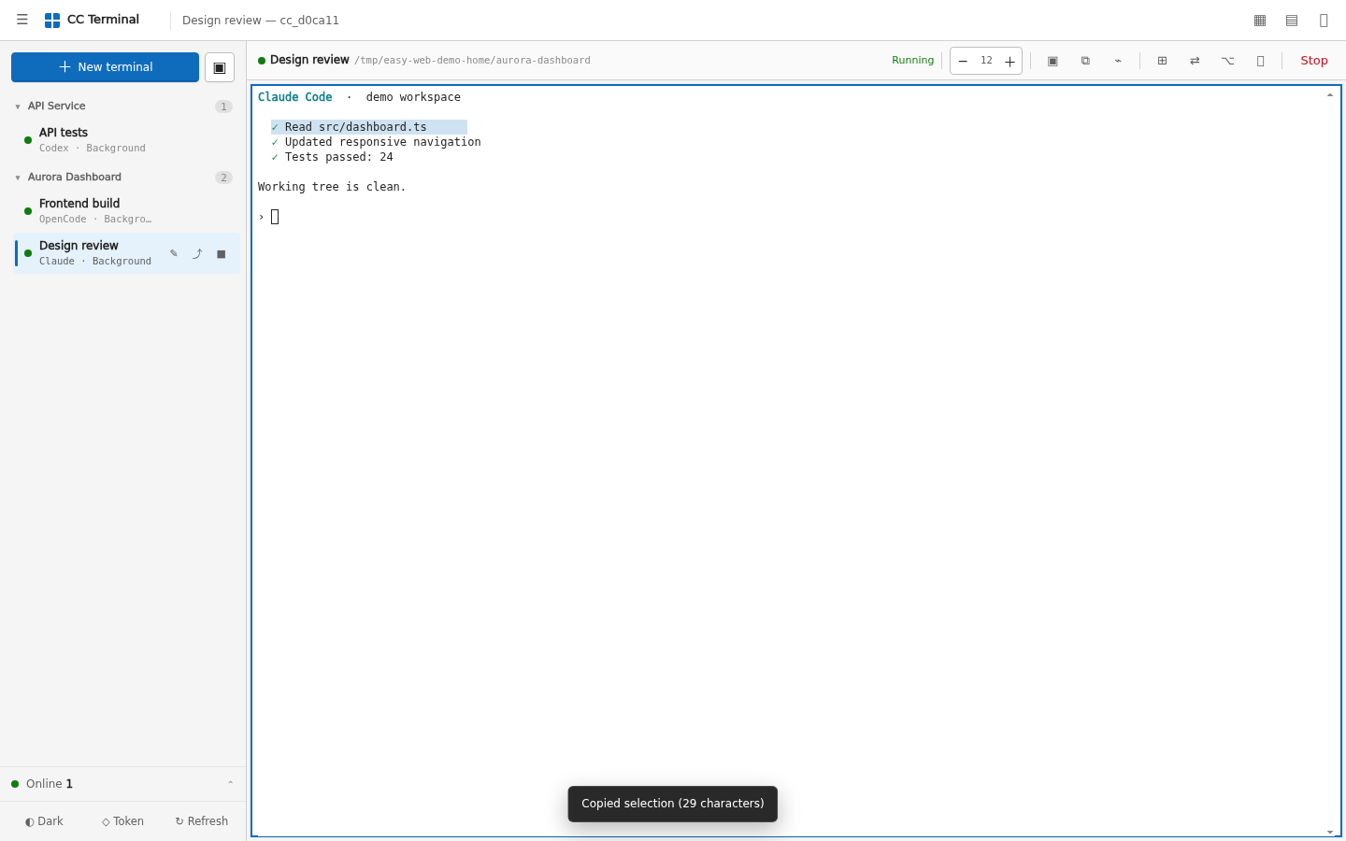Click the copy icon in the terminal toolbar
Screen dimensions: 1346x841
1085,61
